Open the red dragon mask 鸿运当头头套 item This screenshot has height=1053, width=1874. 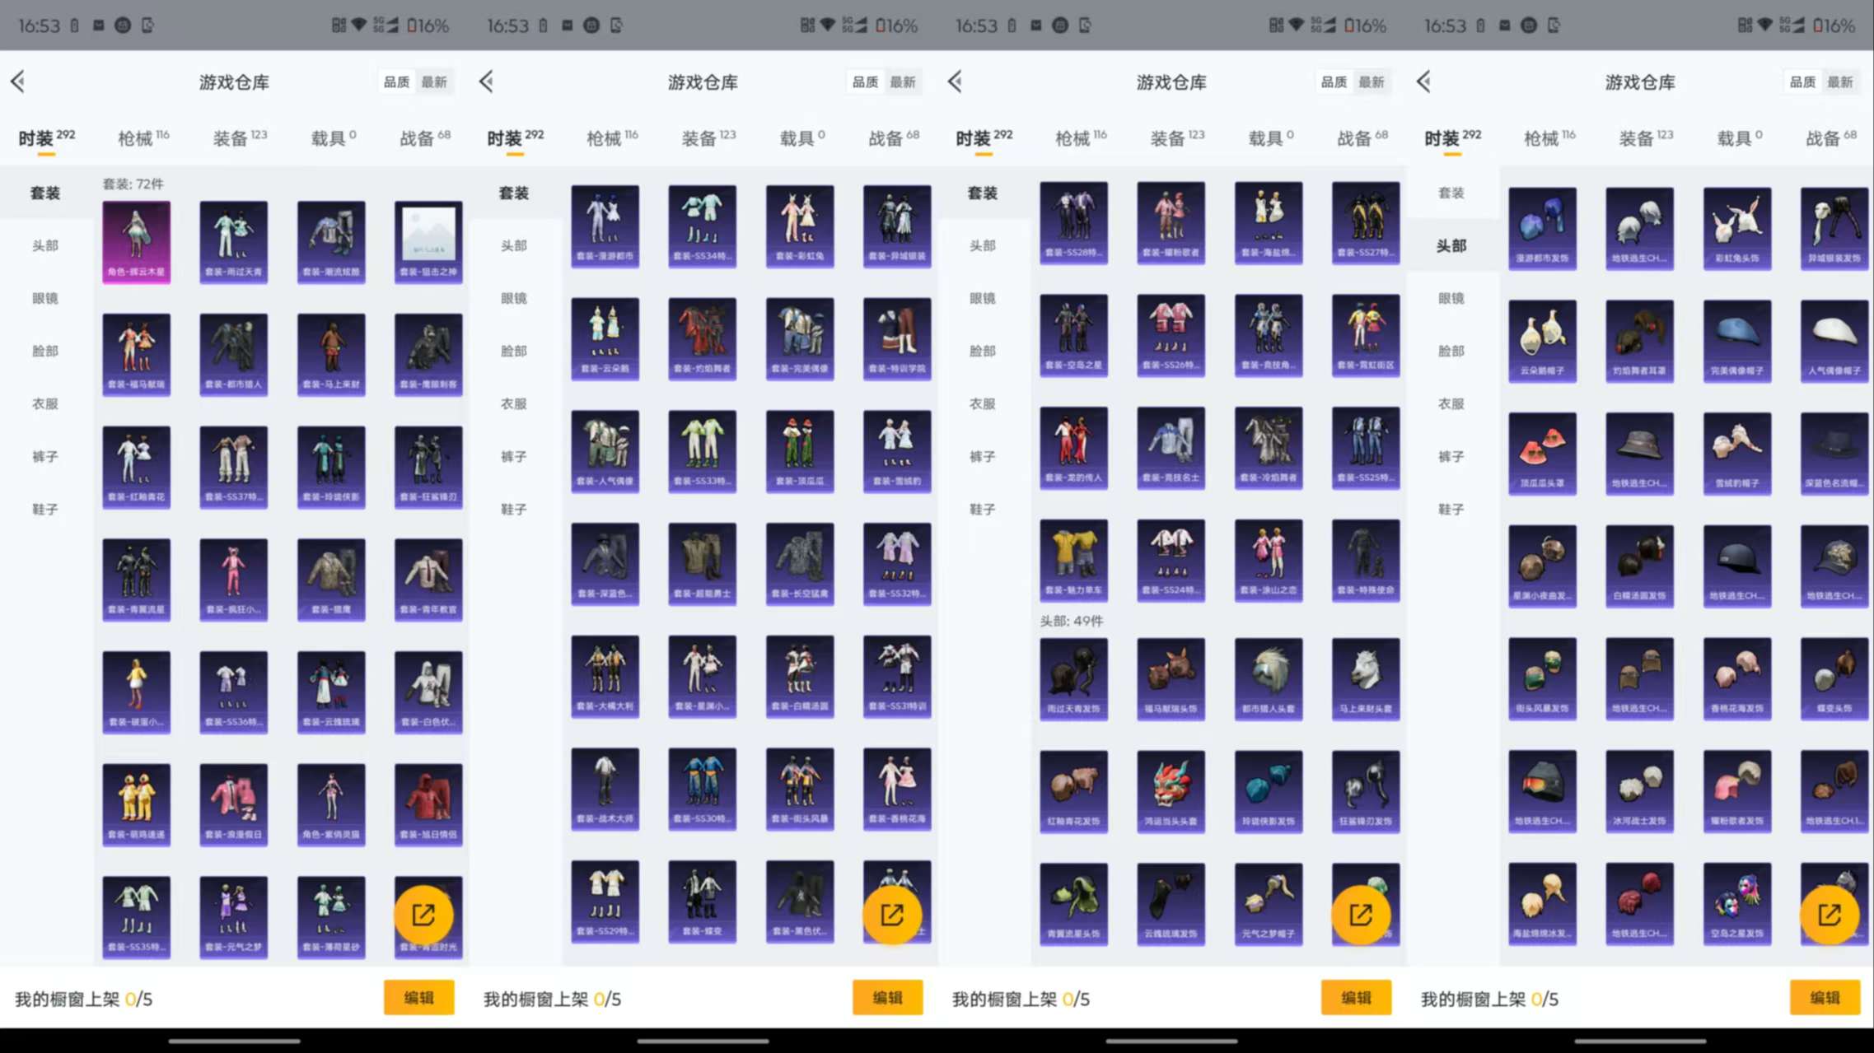[1171, 790]
